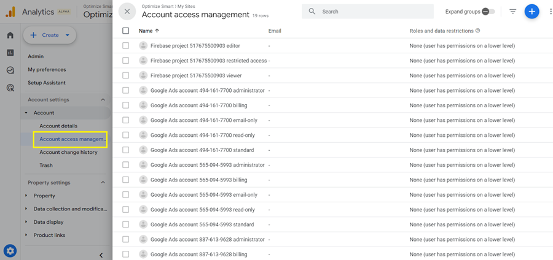Image resolution: width=553 pixels, height=260 pixels.
Task: Toggle the Expand groups switch
Action: click(x=488, y=12)
